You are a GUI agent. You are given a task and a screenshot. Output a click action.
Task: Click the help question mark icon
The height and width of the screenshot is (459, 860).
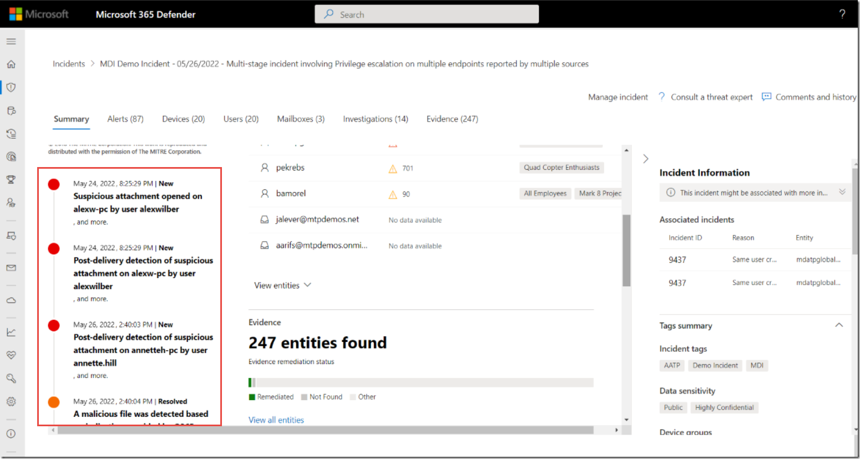842,14
